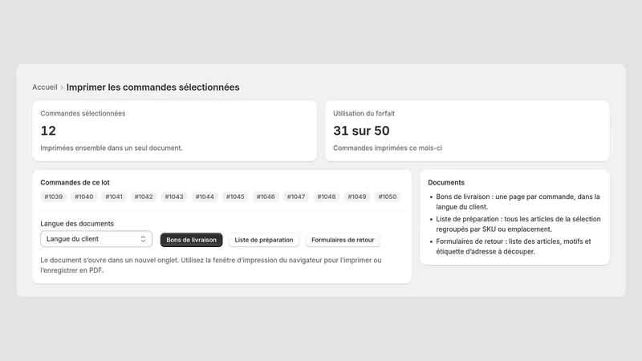Go back to Accueil breadcrumb link
The image size is (642, 361).
[45, 87]
